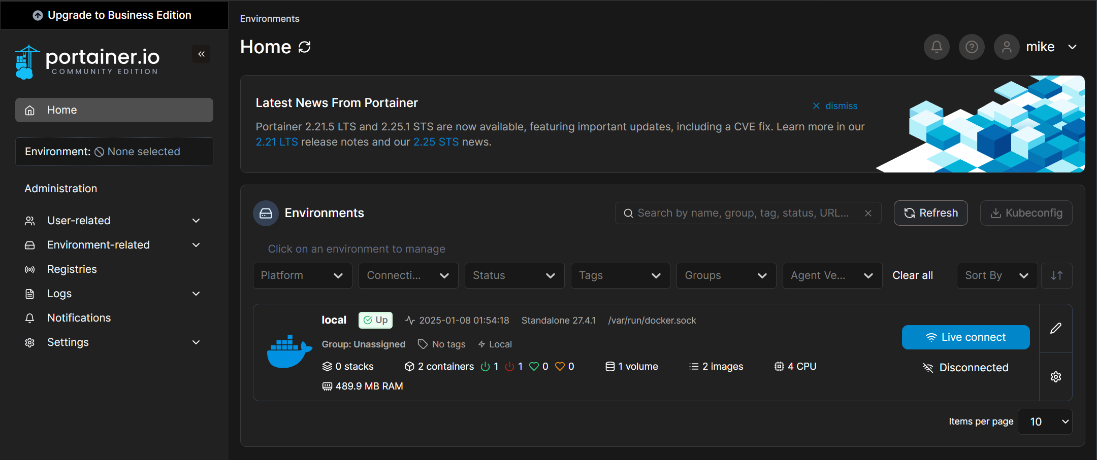Screen dimensions: 1097x460
Task: Click the 4 CPU chip icon
Action: coord(779,367)
